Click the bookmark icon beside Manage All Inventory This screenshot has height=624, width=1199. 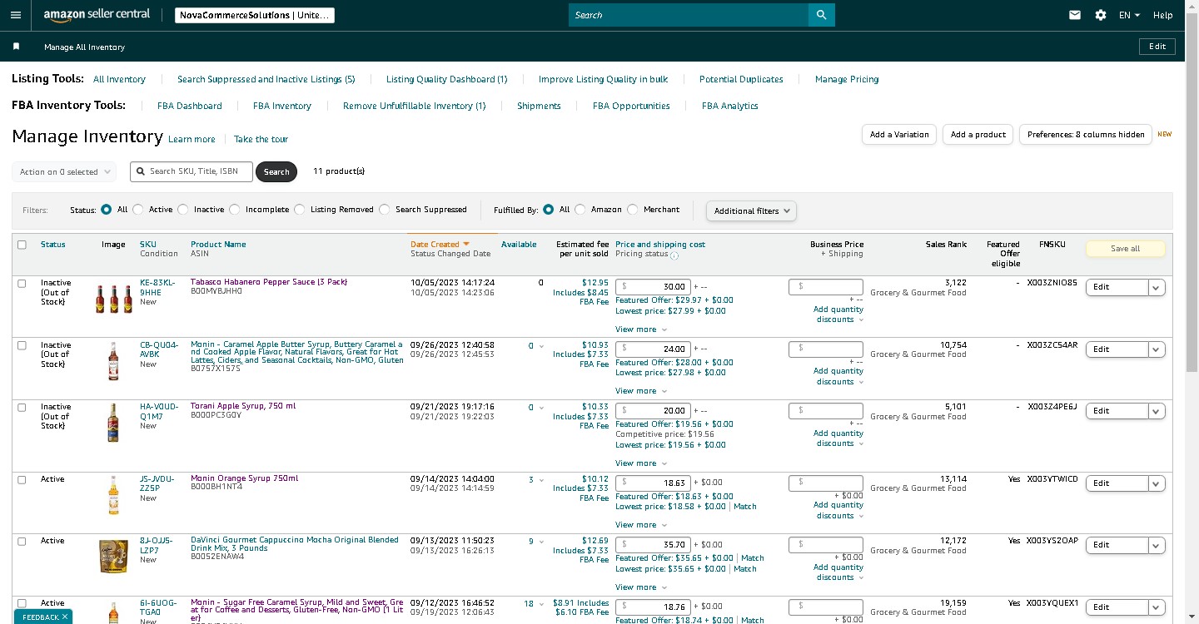tap(16, 47)
